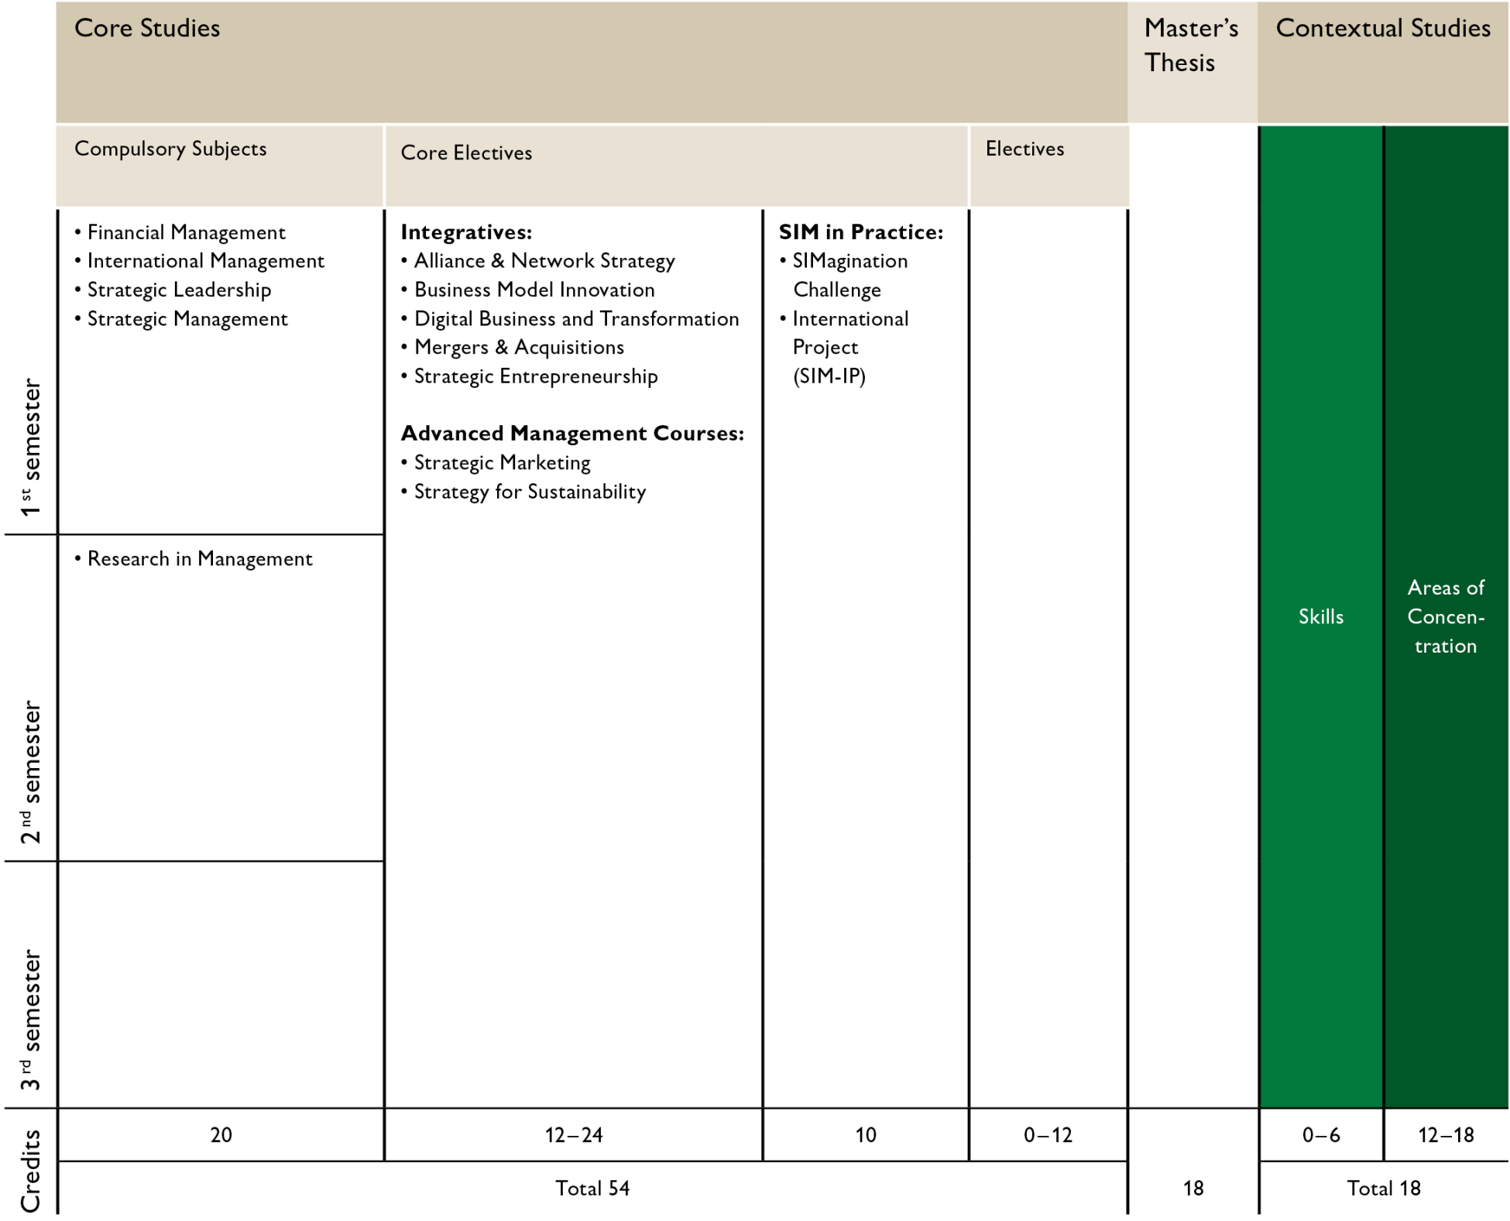Click the green Skills block
The height and width of the screenshot is (1221, 1510).
(x=1320, y=616)
